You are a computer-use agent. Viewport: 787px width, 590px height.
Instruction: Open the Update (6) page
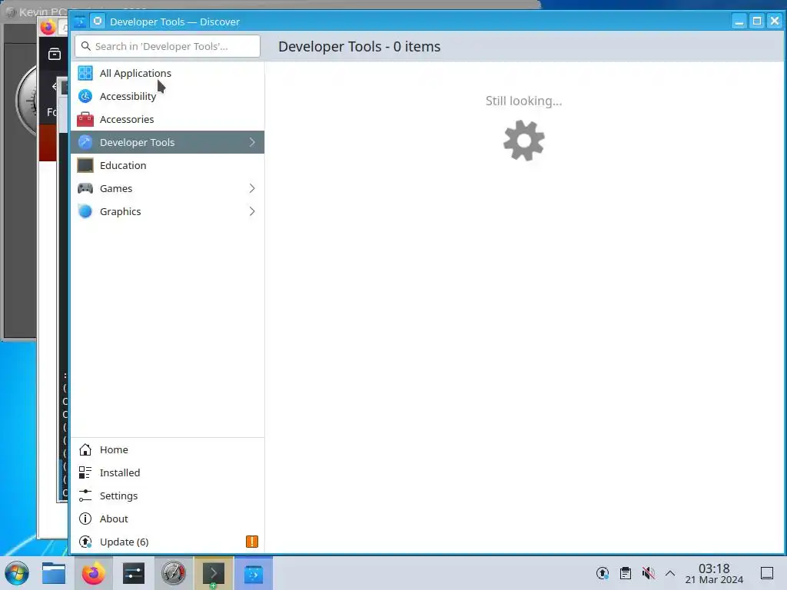point(168,542)
